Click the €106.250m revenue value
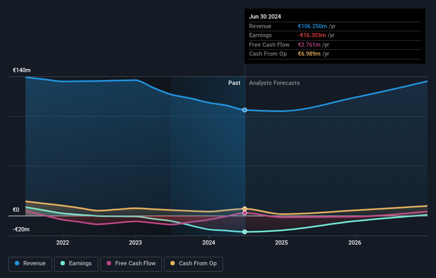The width and height of the screenshot is (436, 278). pos(312,26)
